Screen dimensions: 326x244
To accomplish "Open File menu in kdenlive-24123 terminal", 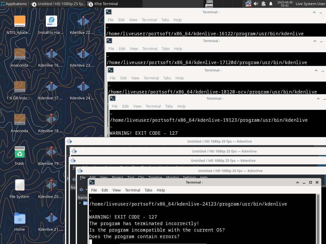I will pos(94,190).
